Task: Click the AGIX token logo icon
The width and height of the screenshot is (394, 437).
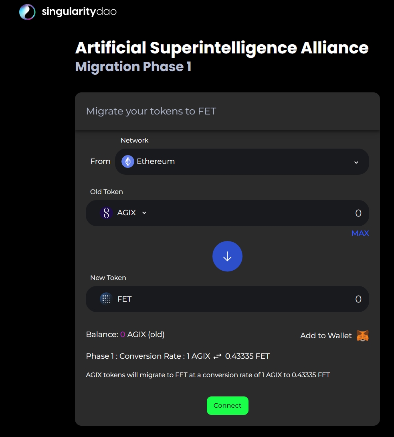Action: point(106,213)
